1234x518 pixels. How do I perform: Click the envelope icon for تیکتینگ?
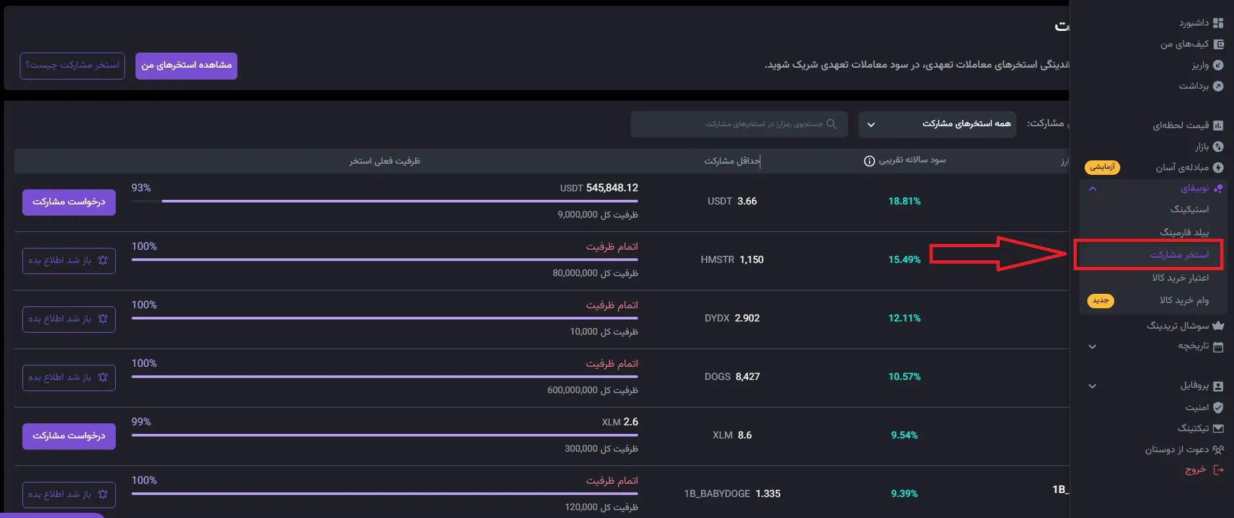click(1218, 429)
